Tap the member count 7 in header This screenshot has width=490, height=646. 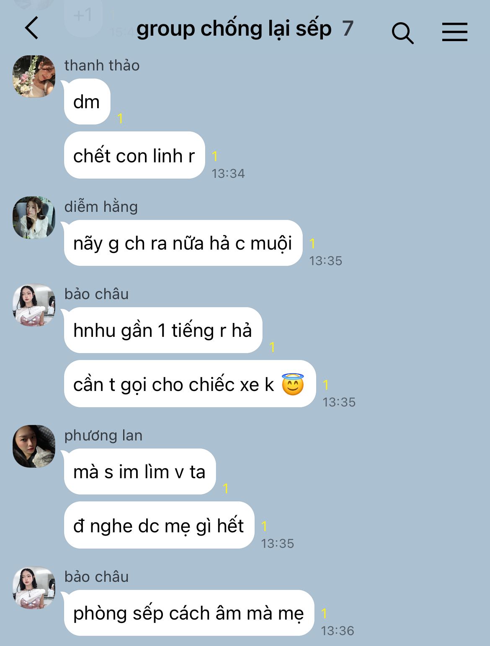(x=348, y=29)
